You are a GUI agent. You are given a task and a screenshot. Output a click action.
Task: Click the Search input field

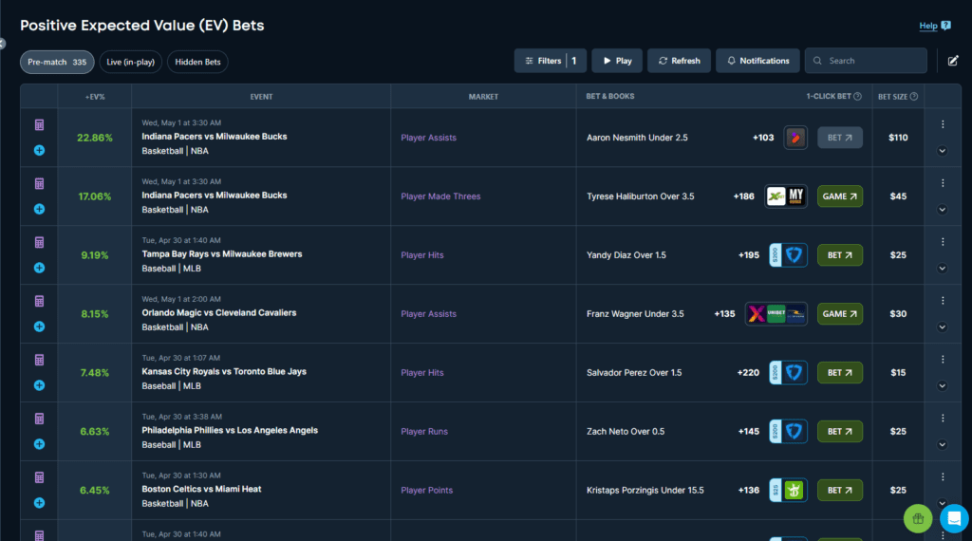[x=866, y=61]
